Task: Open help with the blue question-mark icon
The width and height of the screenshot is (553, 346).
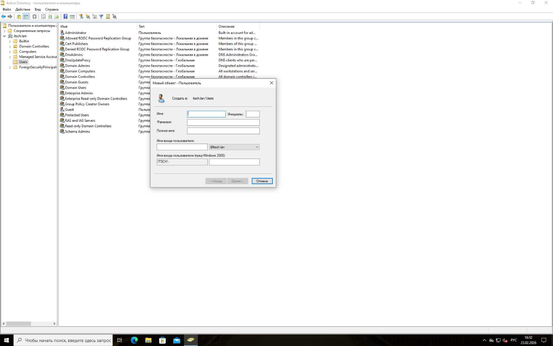Action: (x=66, y=16)
